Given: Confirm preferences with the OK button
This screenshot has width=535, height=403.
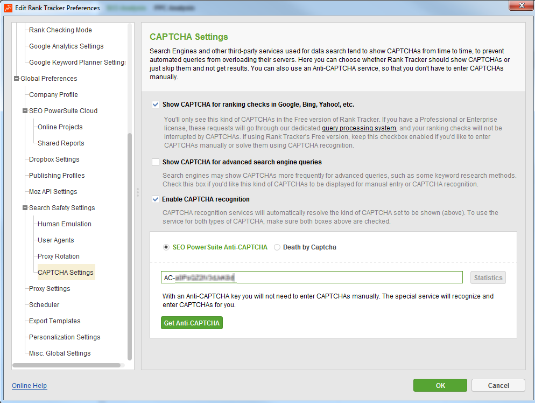Looking at the screenshot, I should 440,385.
